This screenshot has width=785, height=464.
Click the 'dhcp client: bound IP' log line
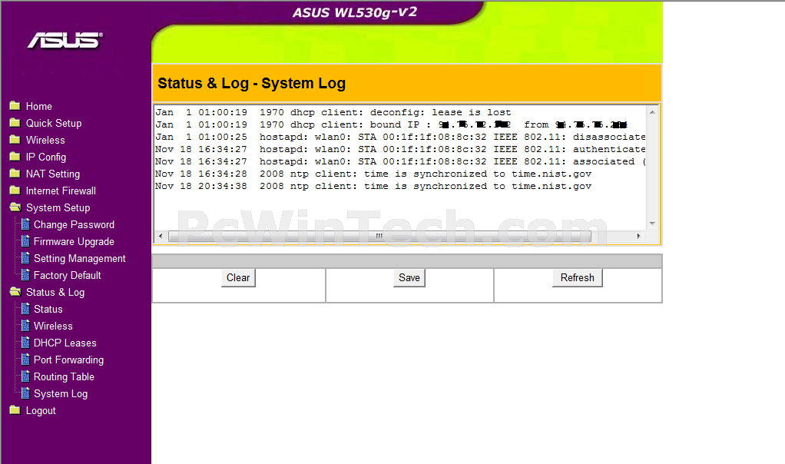click(391, 124)
